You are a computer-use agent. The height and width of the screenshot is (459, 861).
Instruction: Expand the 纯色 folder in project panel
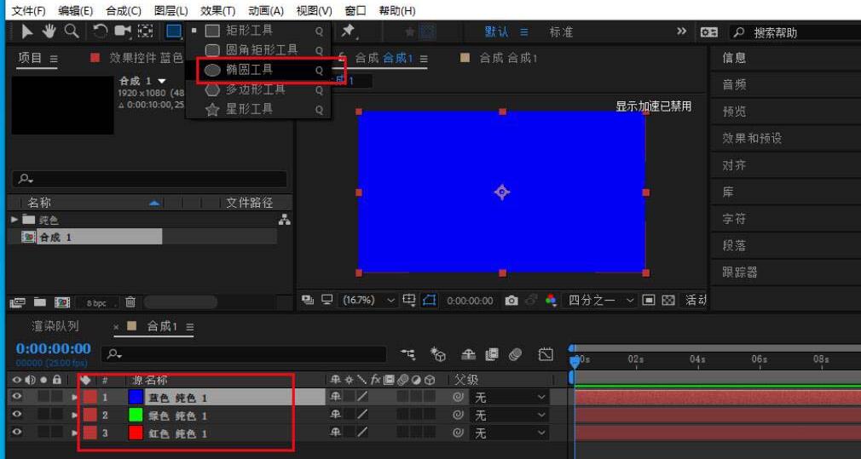click(14, 220)
